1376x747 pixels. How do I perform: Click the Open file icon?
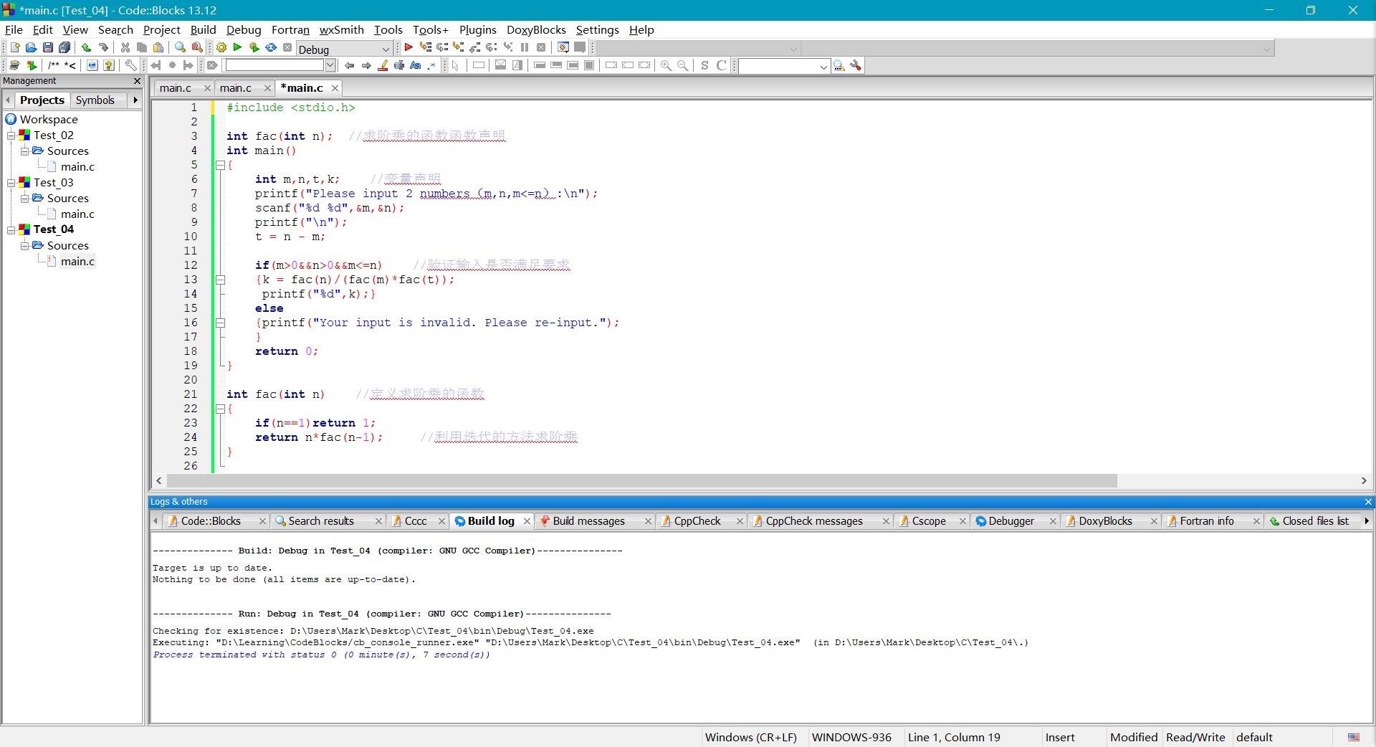(x=31, y=47)
